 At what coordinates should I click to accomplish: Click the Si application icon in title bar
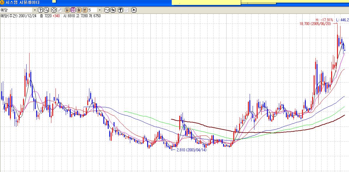tap(3, 3)
